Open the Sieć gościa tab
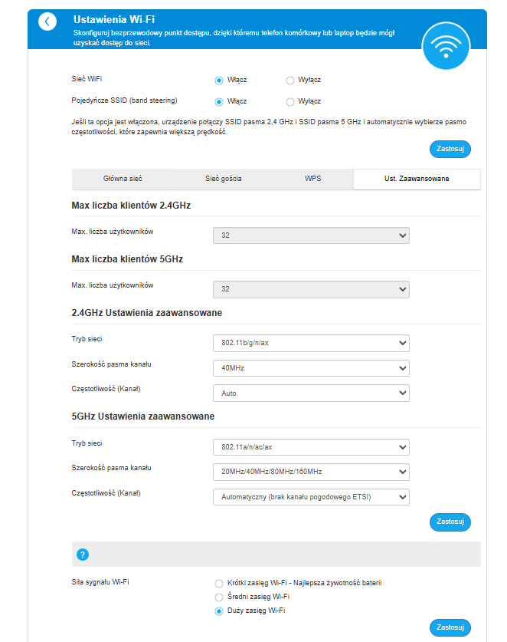Image resolution: width=507 pixels, height=642 pixels. coord(223,179)
